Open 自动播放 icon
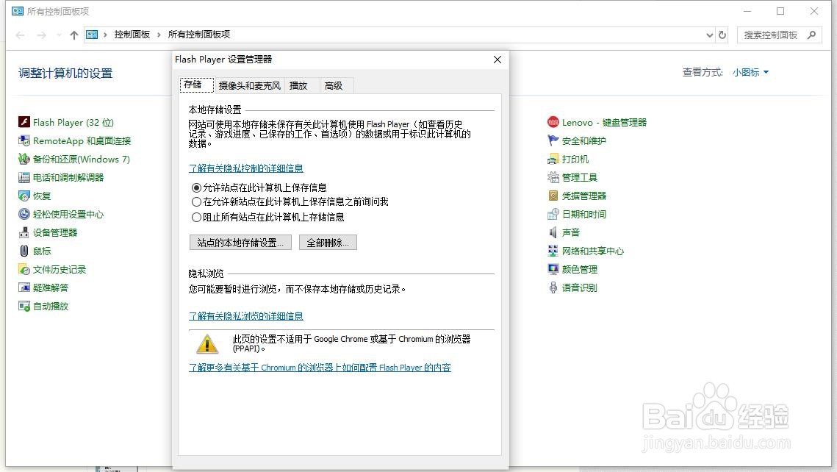 point(24,306)
